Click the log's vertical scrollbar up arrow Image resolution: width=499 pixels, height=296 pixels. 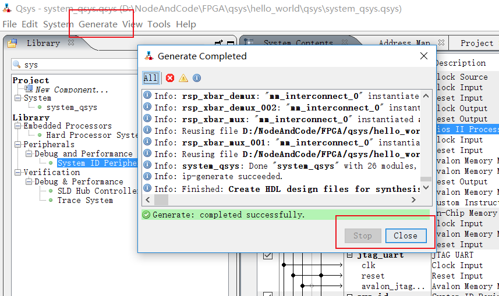tap(426, 96)
